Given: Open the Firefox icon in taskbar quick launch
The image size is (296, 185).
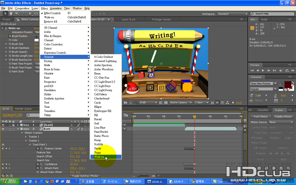Looking at the screenshot, I should coord(52,182).
